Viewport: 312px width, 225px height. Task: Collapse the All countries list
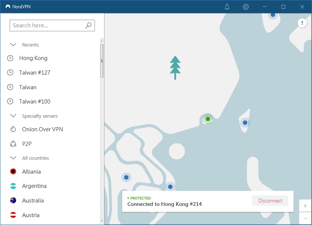pos(13,158)
